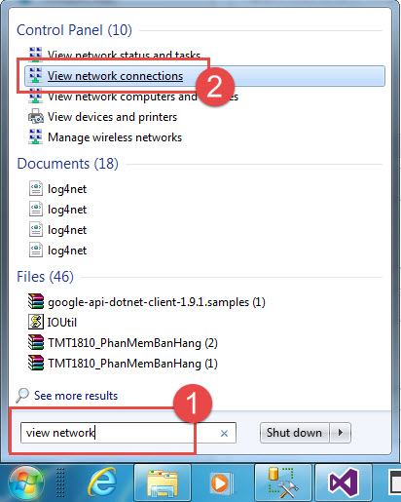Open google-api-dotnet-client-1.9.1.samples archive
Viewport: 401px width, 502px height.
tap(157, 302)
